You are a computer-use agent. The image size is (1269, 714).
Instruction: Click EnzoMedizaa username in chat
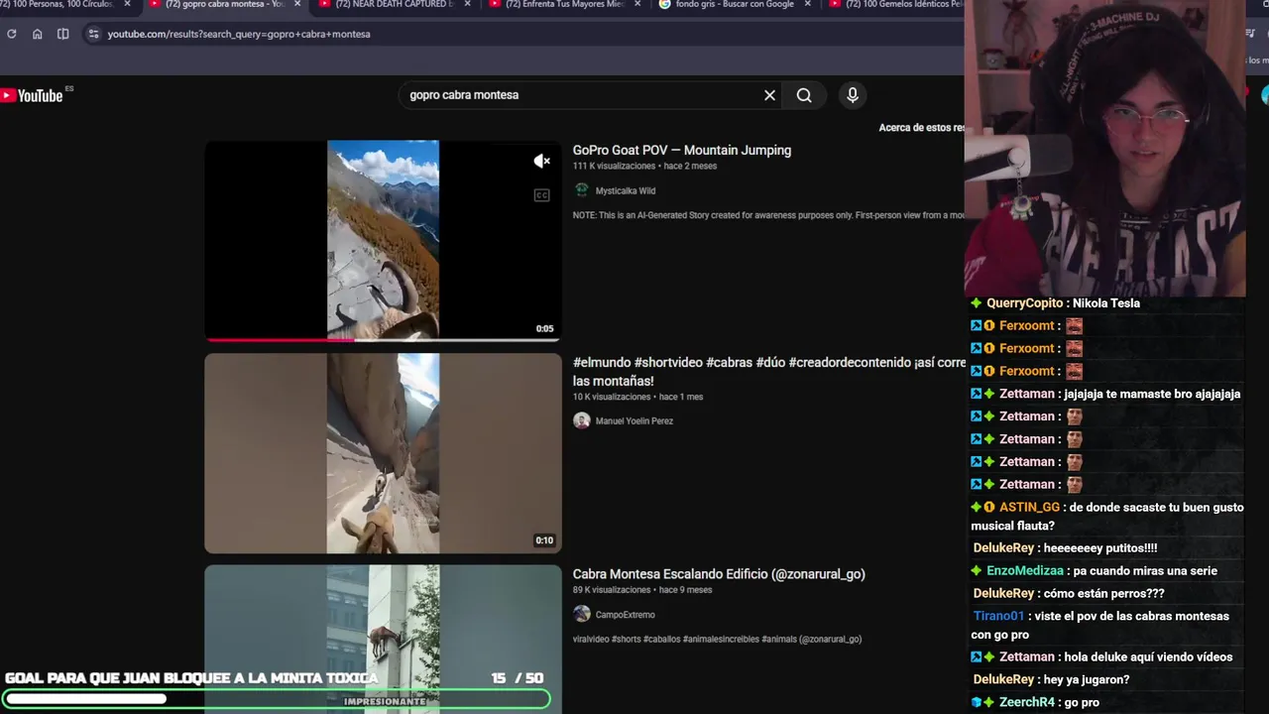point(1024,571)
